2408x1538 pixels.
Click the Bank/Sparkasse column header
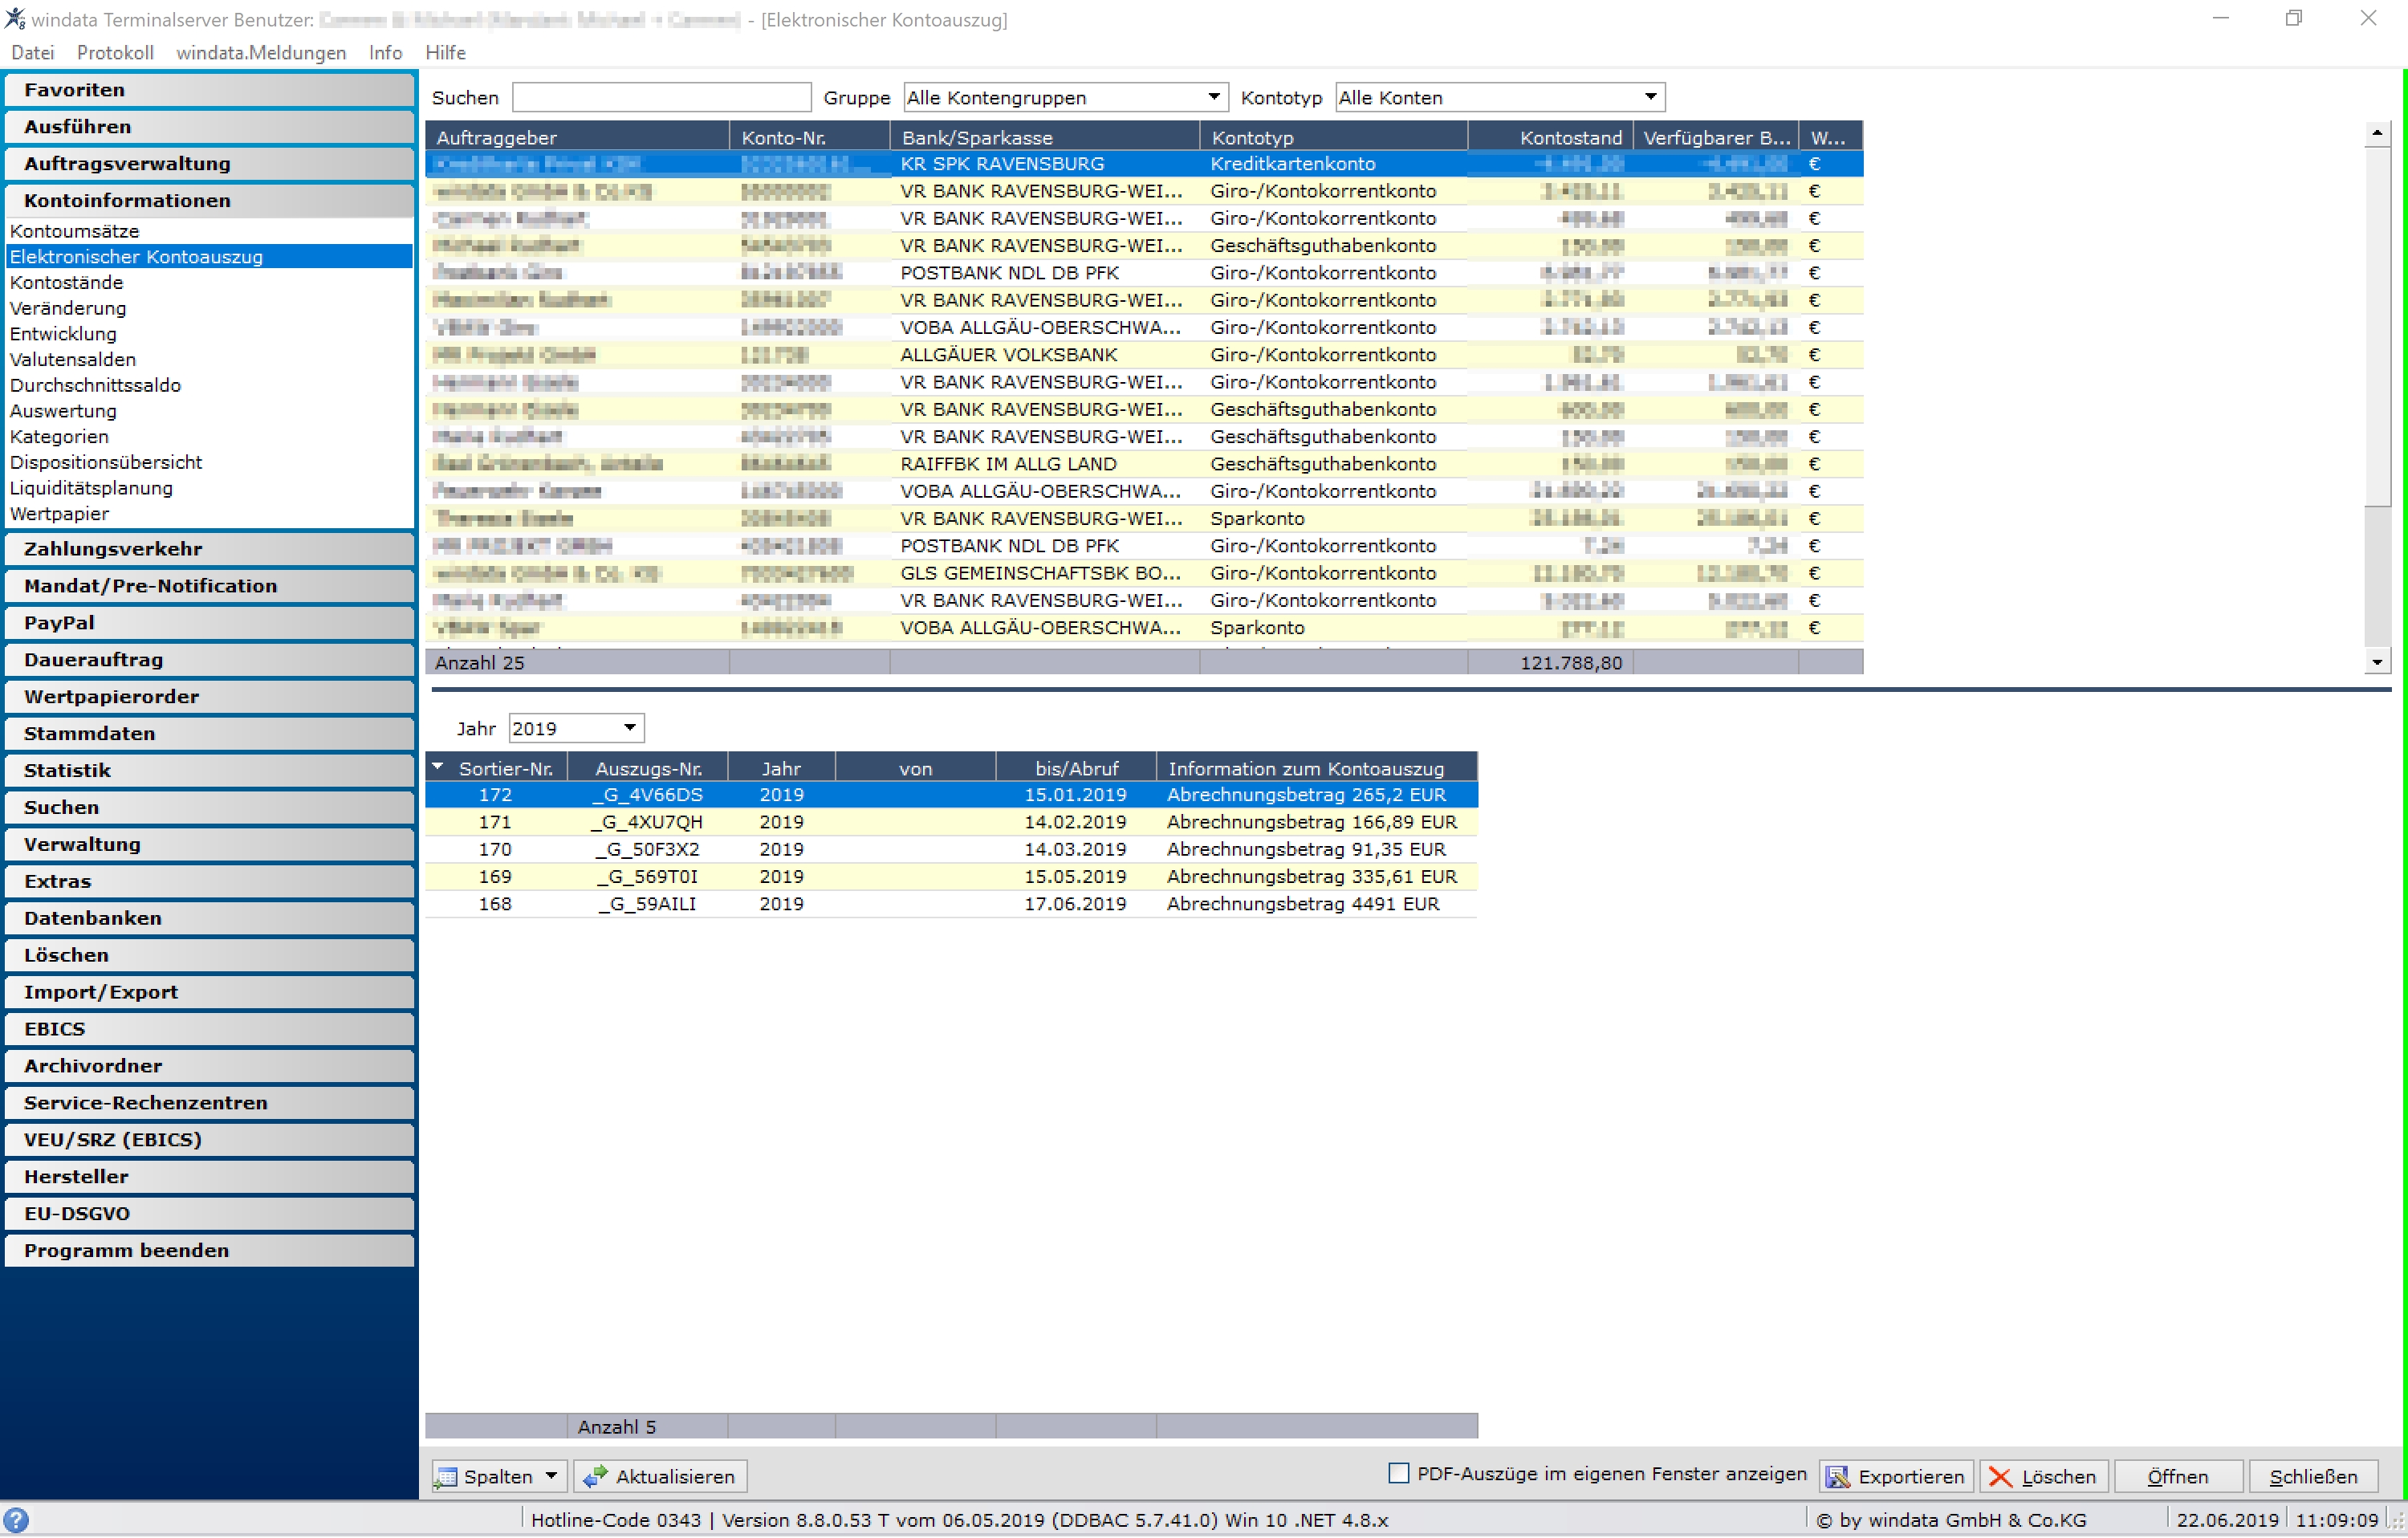(1044, 137)
